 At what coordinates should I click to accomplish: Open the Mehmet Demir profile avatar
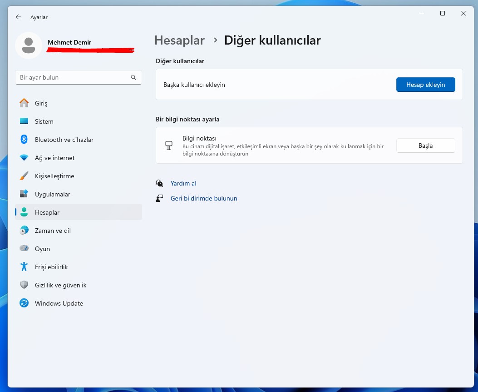29,45
